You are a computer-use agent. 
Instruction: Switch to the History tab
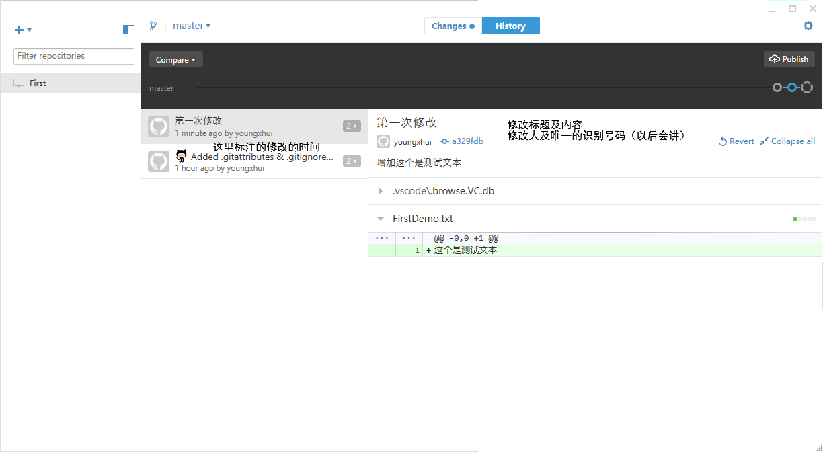[511, 26]
